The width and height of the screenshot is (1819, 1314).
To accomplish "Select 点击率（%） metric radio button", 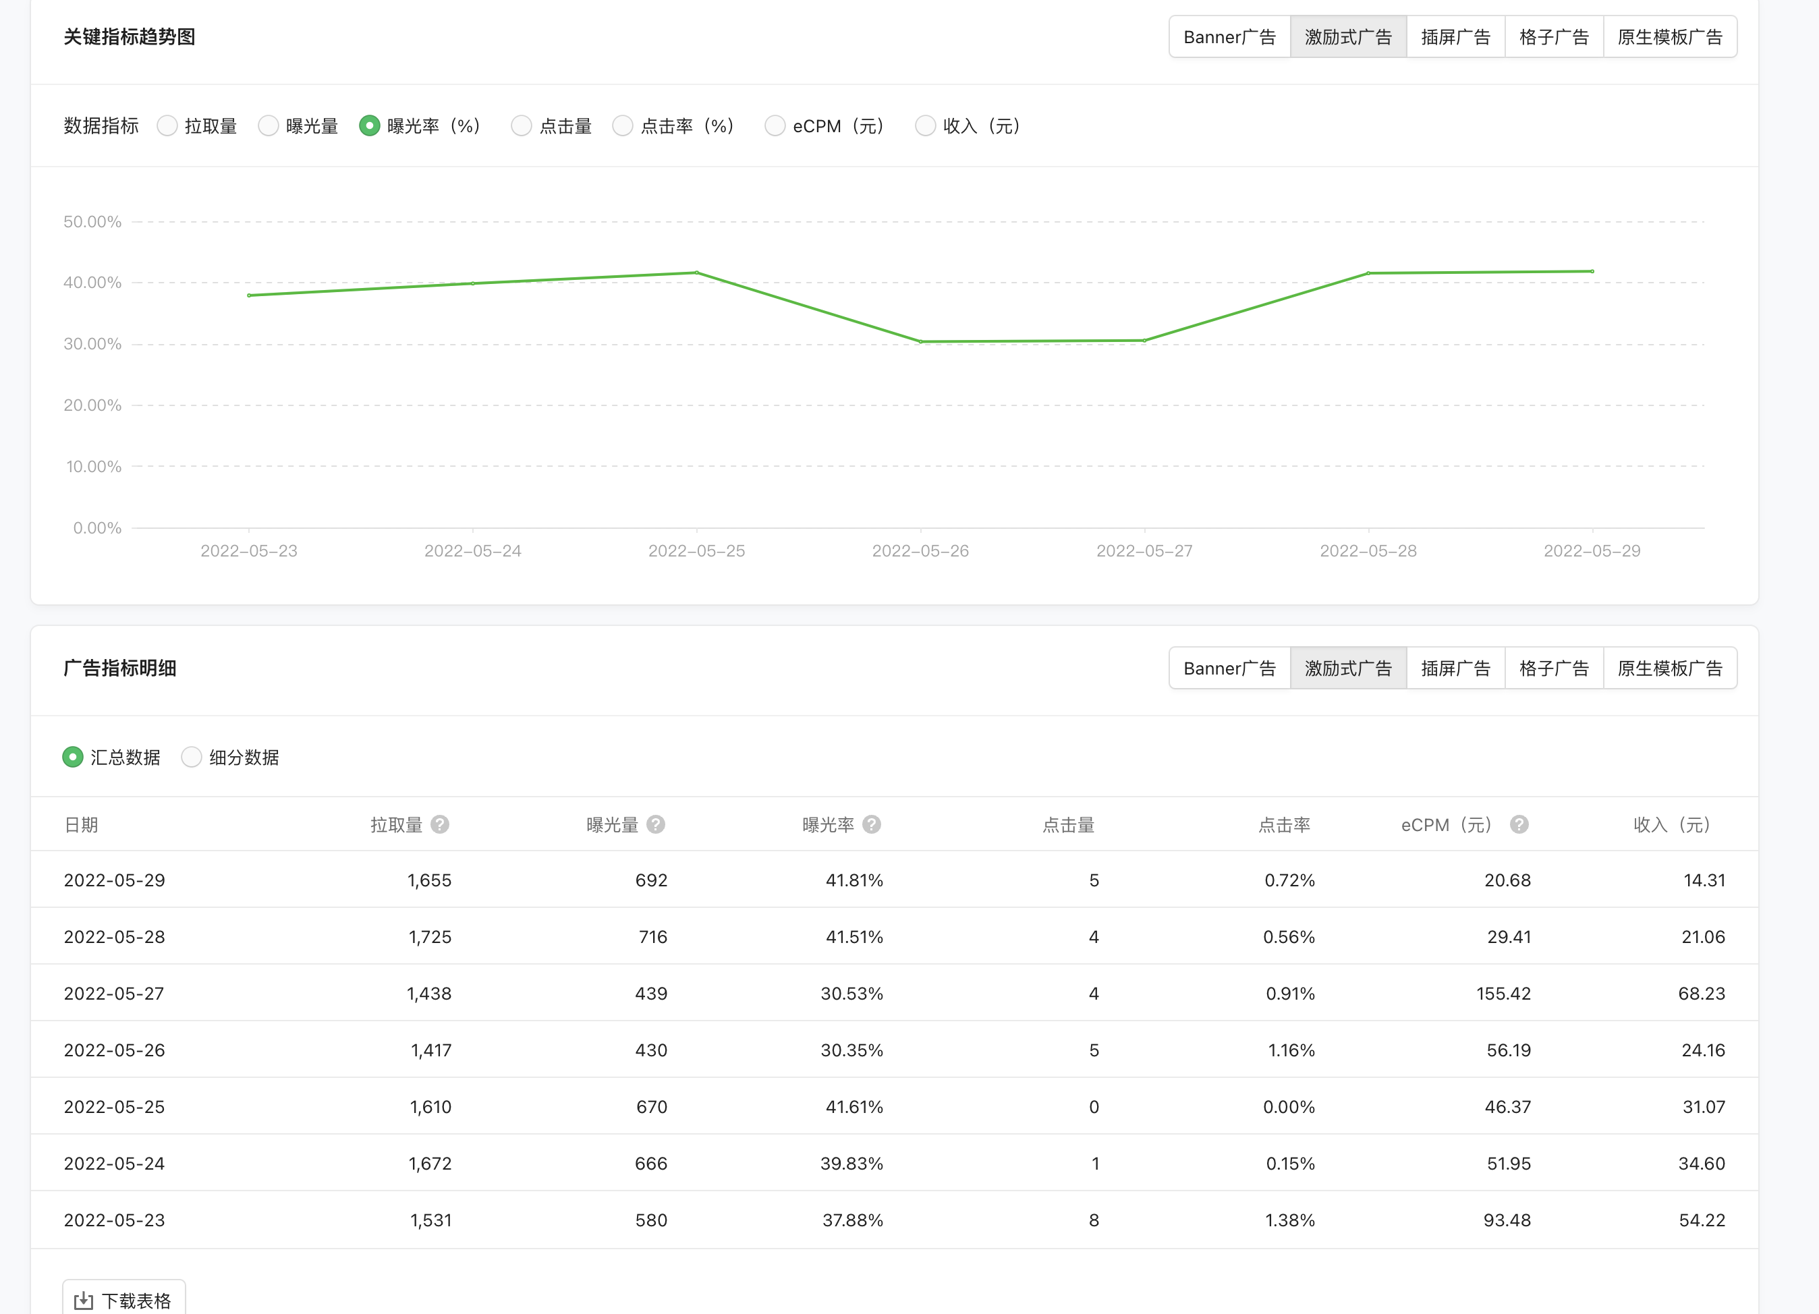I will [622, 126].
